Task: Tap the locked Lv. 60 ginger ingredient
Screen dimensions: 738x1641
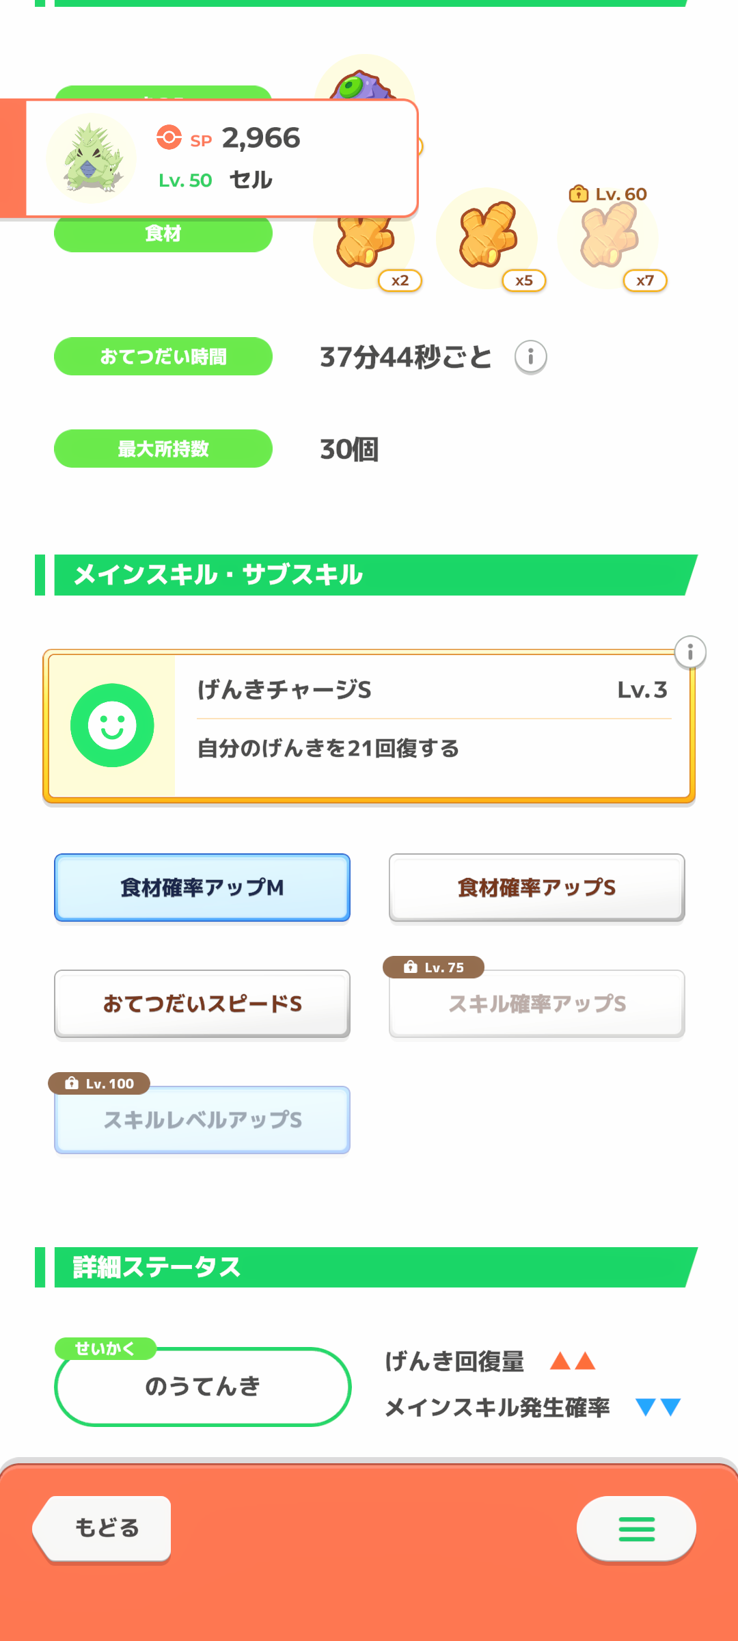Action: (609, 236)
